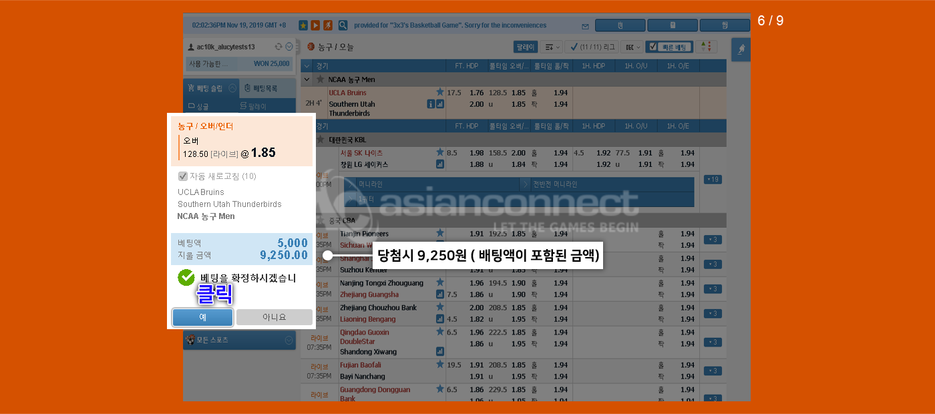
Task: Select Liaoning Bengang handicap odds 1.82
Action: pyautogui.click(x=476, y=319)
